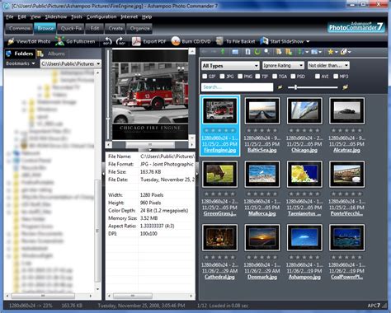Switch to the Create tab

click(x=115, y=28)
